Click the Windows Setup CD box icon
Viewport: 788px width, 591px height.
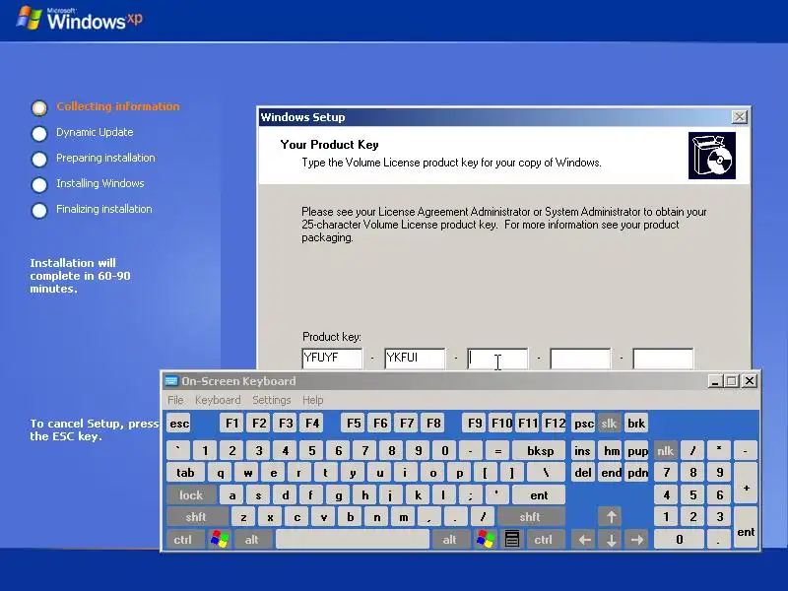[x=711, y=156]
